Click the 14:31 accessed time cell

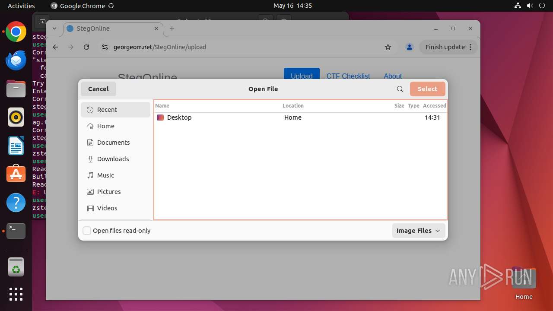coord(432,117)
